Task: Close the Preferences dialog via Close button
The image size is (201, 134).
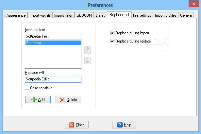Action: tap(76, 125)
